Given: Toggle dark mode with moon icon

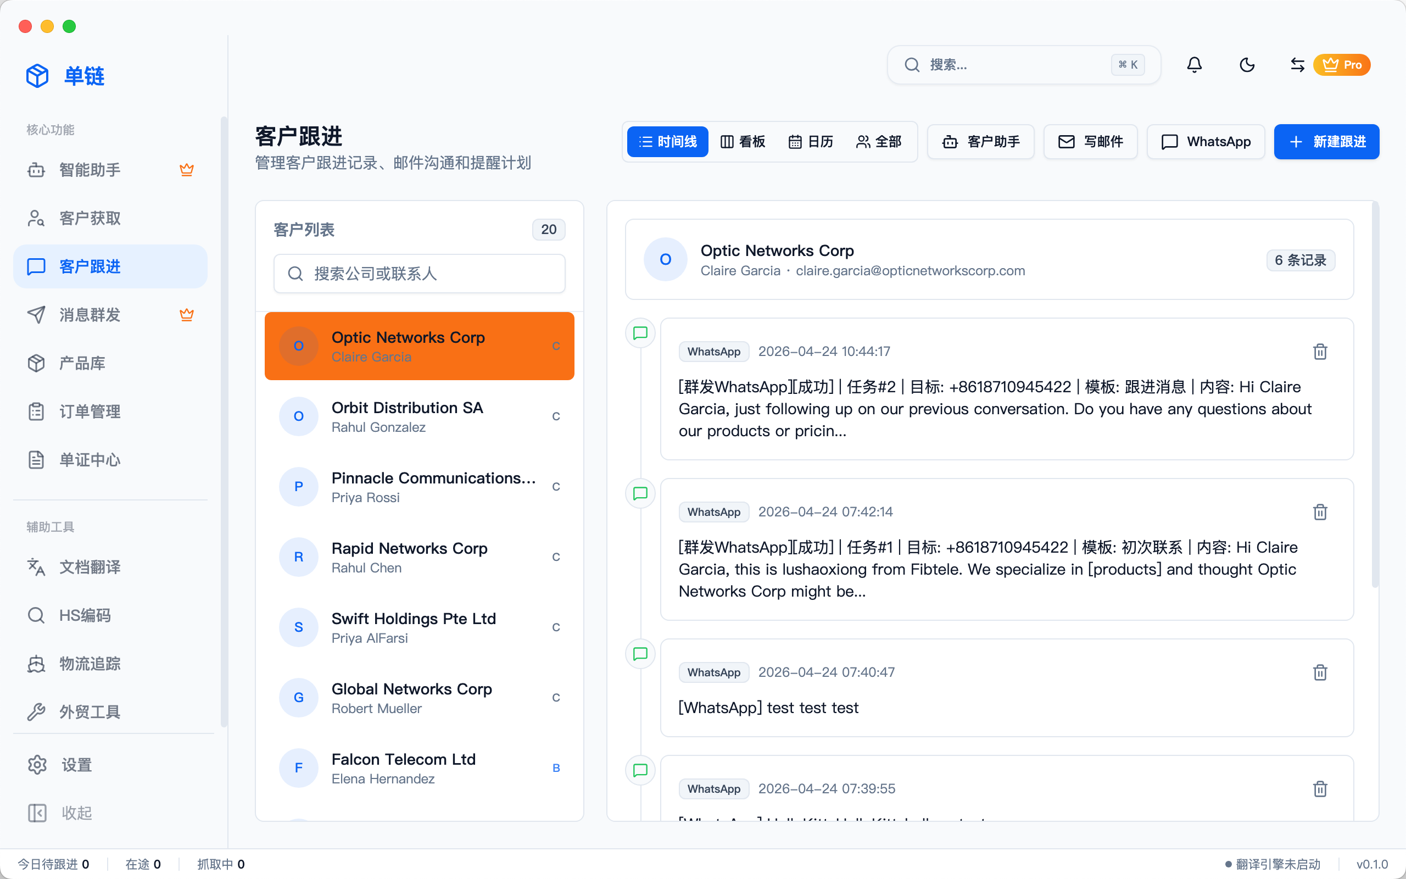Looking at the screenshot, I should (1247, 64).
